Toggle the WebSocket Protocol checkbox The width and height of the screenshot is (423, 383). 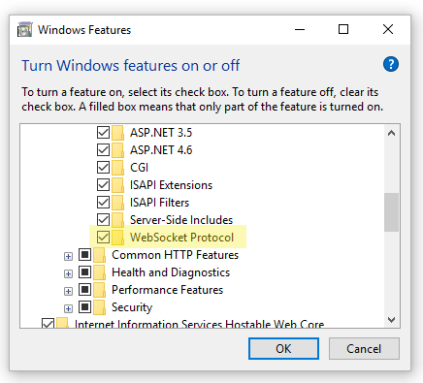pos(103,238)
